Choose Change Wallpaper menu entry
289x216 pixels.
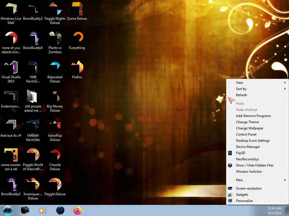pos(257,128)
